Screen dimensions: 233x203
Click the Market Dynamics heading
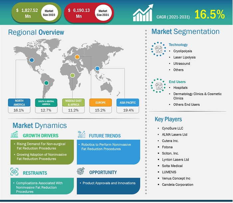(x=40, y=126)
